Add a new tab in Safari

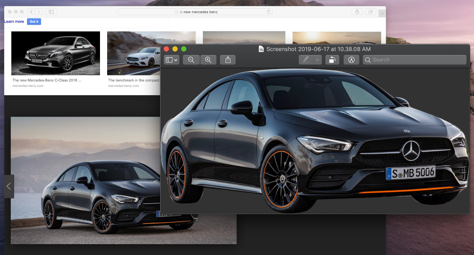(382, 13)
